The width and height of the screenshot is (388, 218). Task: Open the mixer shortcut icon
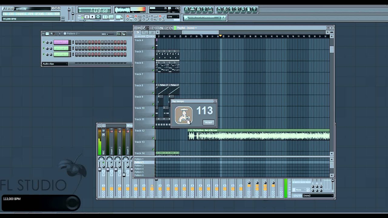click(210, 10)
